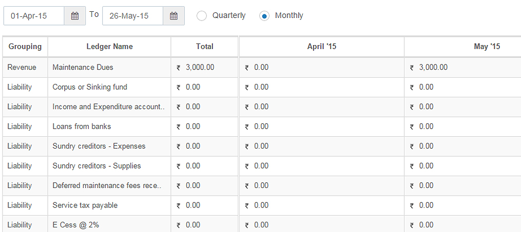Image resolution: width=521 pixels, height=232 pixels.
Task: Open the end date calendar picker
Action: [173, 16]
